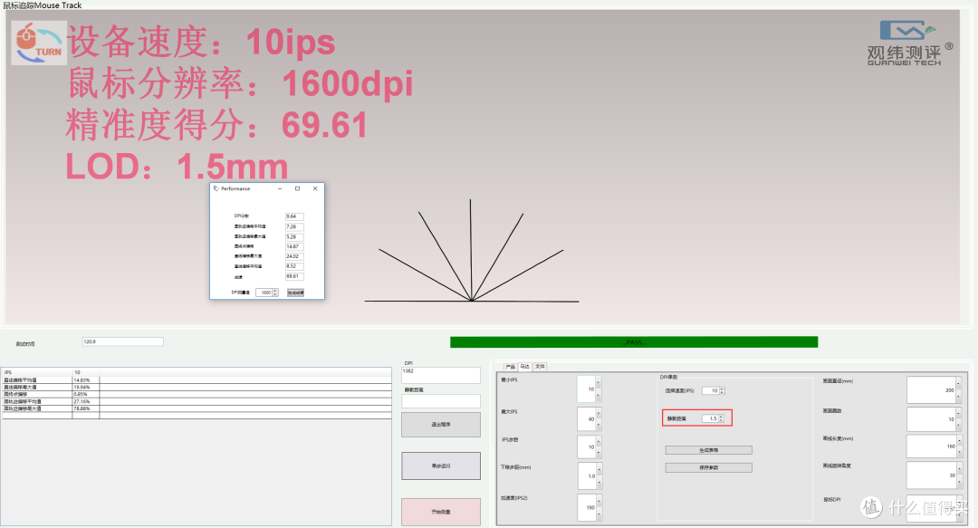Screen dimensions: 978x528
Task: Click the 静默距离 spinner showing 1.5
Action: pyautogui.click(x=713, y=418)
